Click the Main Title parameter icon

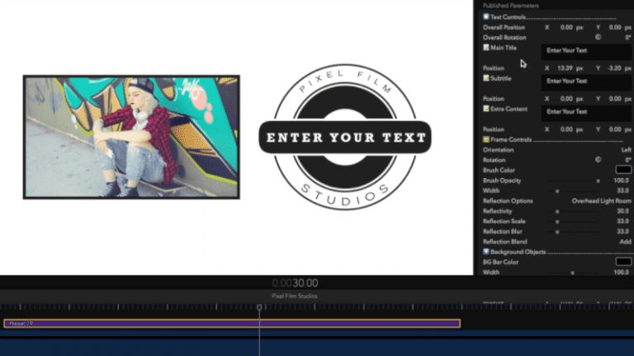(486, 47)
